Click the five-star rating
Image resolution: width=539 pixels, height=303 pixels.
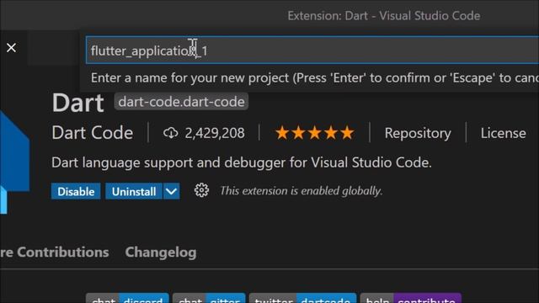(x=314, y=133)
